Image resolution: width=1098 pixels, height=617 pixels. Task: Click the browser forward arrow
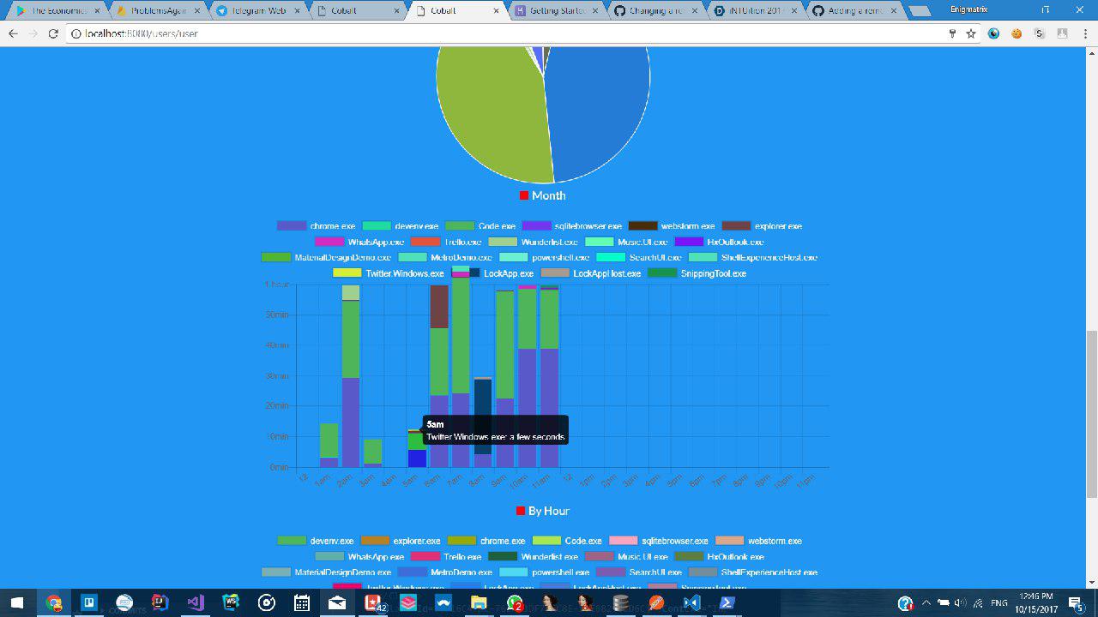(x=33, y=33)
